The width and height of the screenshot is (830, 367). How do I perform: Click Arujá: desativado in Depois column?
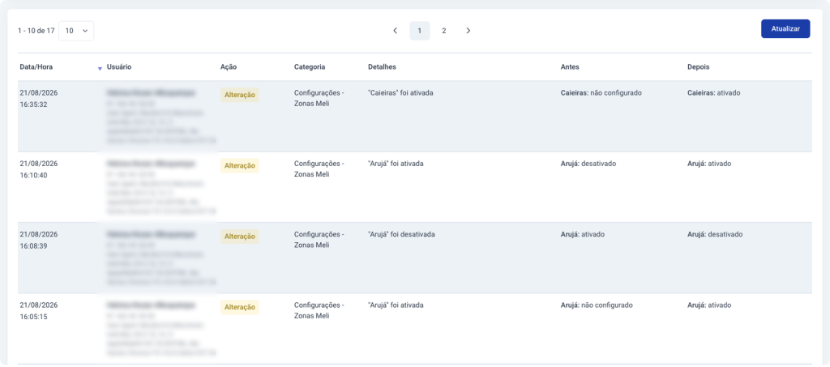pos(715,234)
